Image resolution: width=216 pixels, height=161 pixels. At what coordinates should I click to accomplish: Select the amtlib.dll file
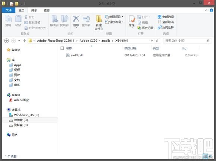pyautogui.click(x=77, y=55)
